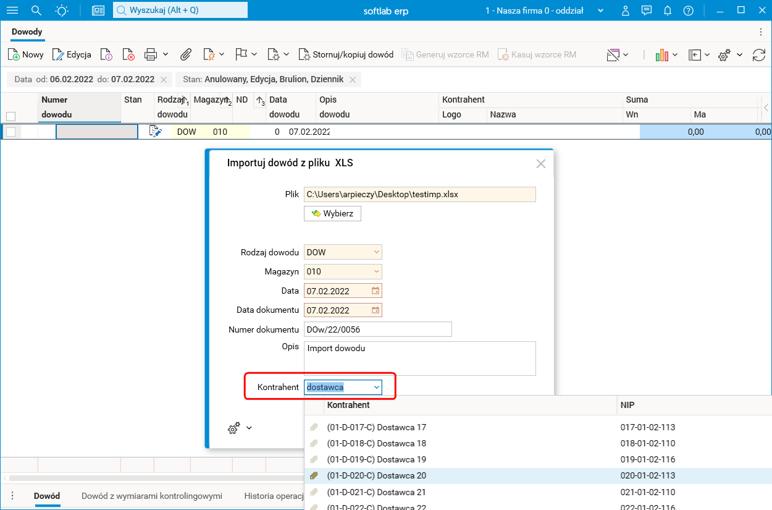Click the Plik path field
The width and height of the screenshot is (772, 510).
(420, 194)
